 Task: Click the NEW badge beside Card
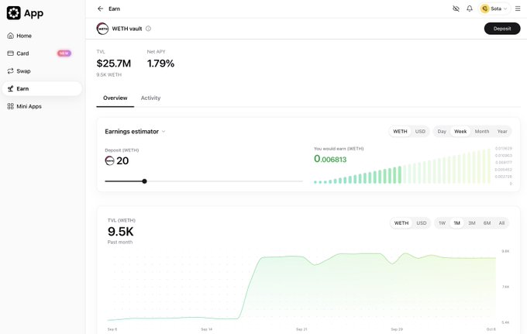[x=64, y=53]
